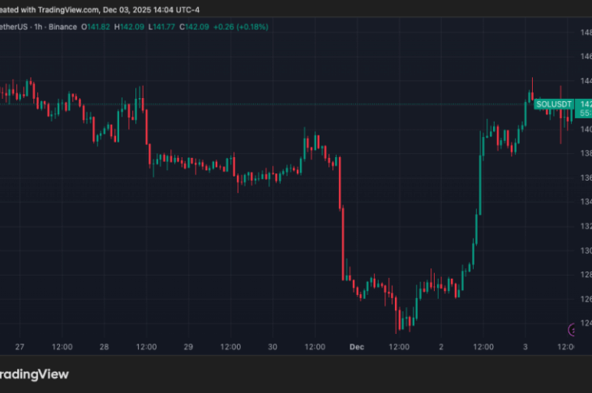Click the TradingView logo in the footer
Viewport: 592px width, 393px height.
34,374
